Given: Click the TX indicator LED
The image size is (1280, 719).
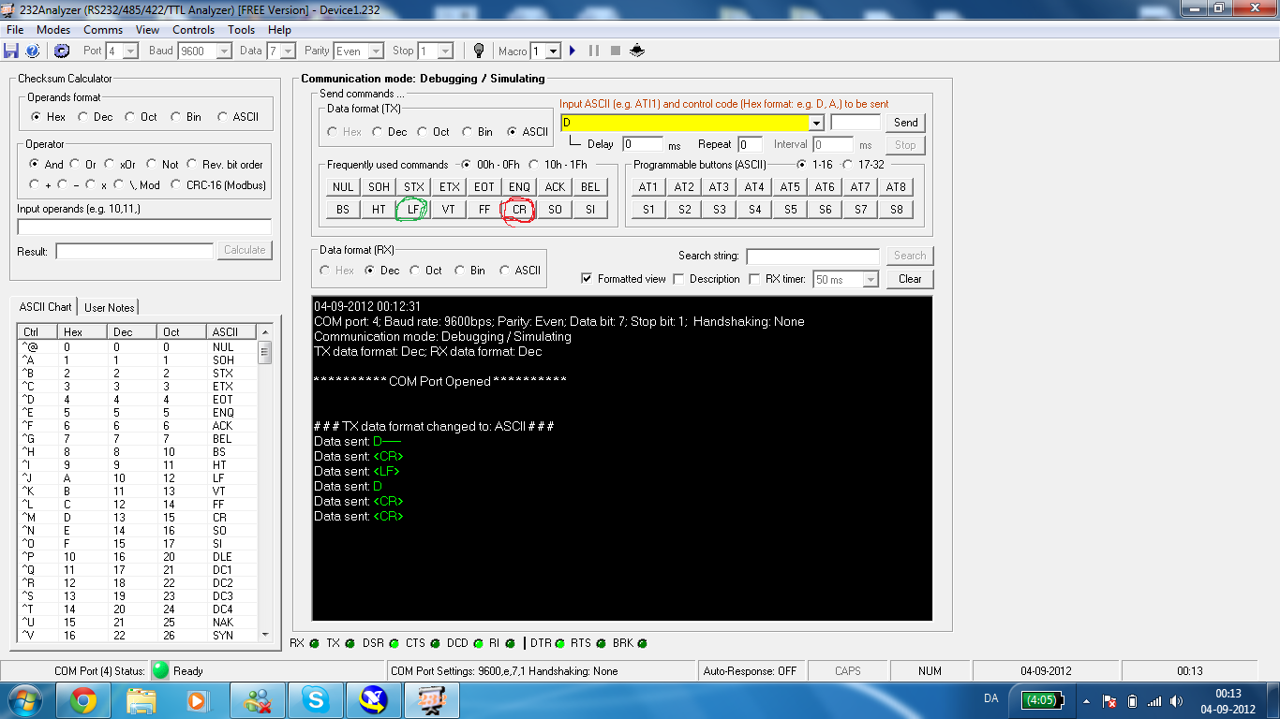Looking at the screenshot, I should (350, 644).
